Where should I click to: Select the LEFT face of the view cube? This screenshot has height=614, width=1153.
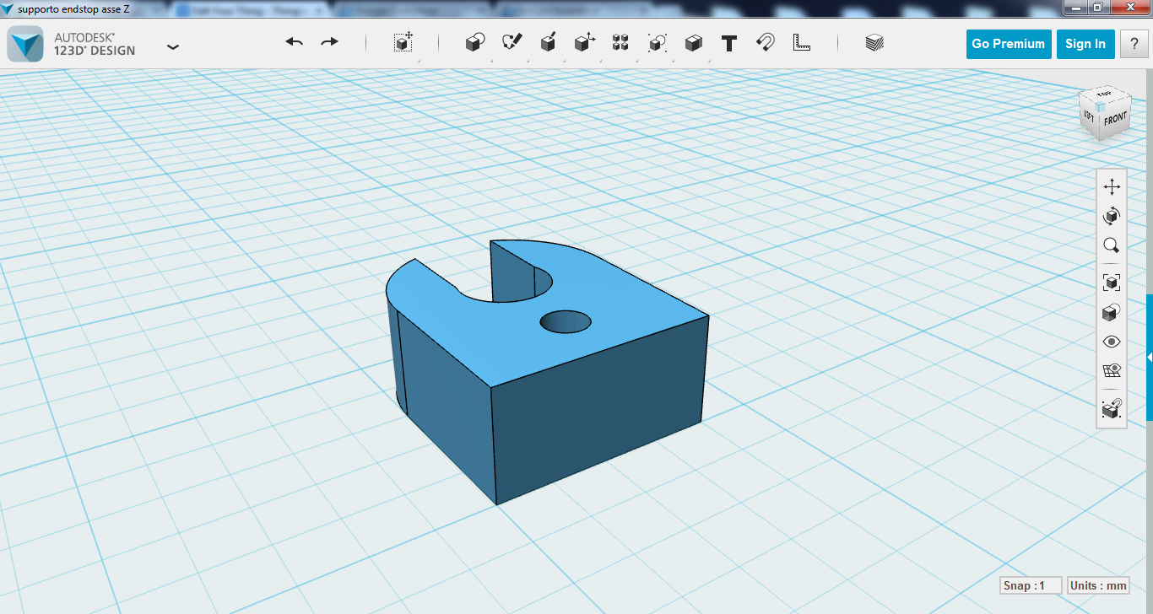pyautogui.click(x=1089, y=116)
